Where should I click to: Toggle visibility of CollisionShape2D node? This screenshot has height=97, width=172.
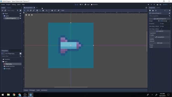[x=20, y=18]
